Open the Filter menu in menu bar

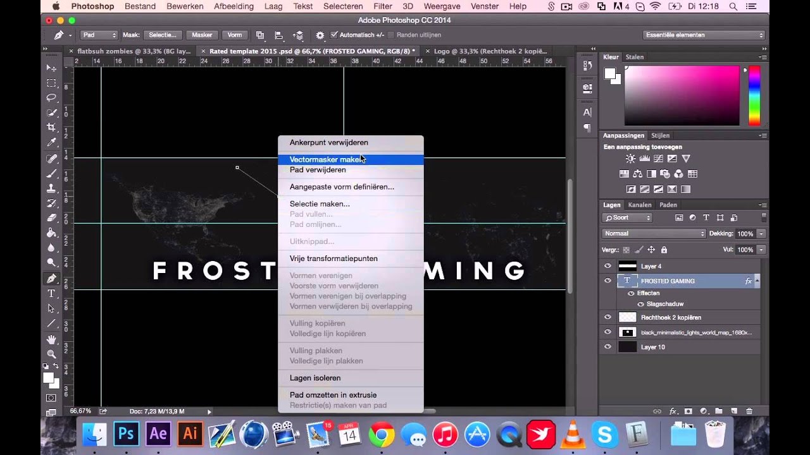click(x=383, y=6)
